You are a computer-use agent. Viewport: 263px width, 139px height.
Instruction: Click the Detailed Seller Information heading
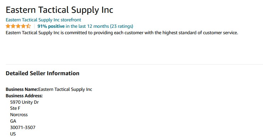42,73
